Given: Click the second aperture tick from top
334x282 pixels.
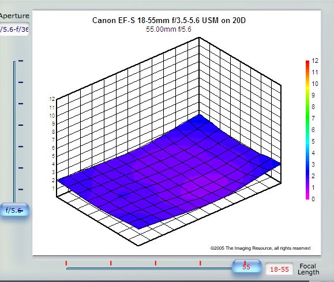Looking at the screenshot, I should click(x=21, y=82).
